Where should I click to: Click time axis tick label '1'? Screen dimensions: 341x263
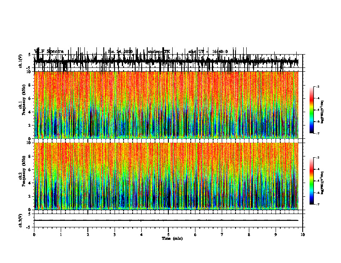pos(61,235)
